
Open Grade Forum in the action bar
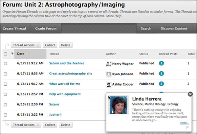[x=46, y=28]
